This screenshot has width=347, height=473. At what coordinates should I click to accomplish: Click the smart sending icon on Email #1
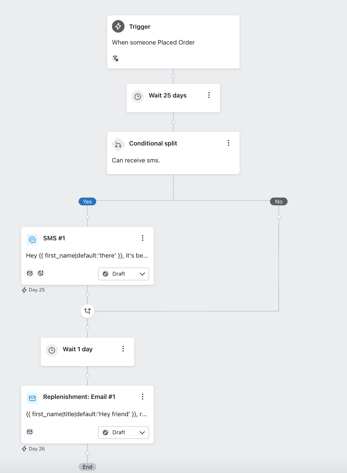pyautogui.click(x=30, y=432)
